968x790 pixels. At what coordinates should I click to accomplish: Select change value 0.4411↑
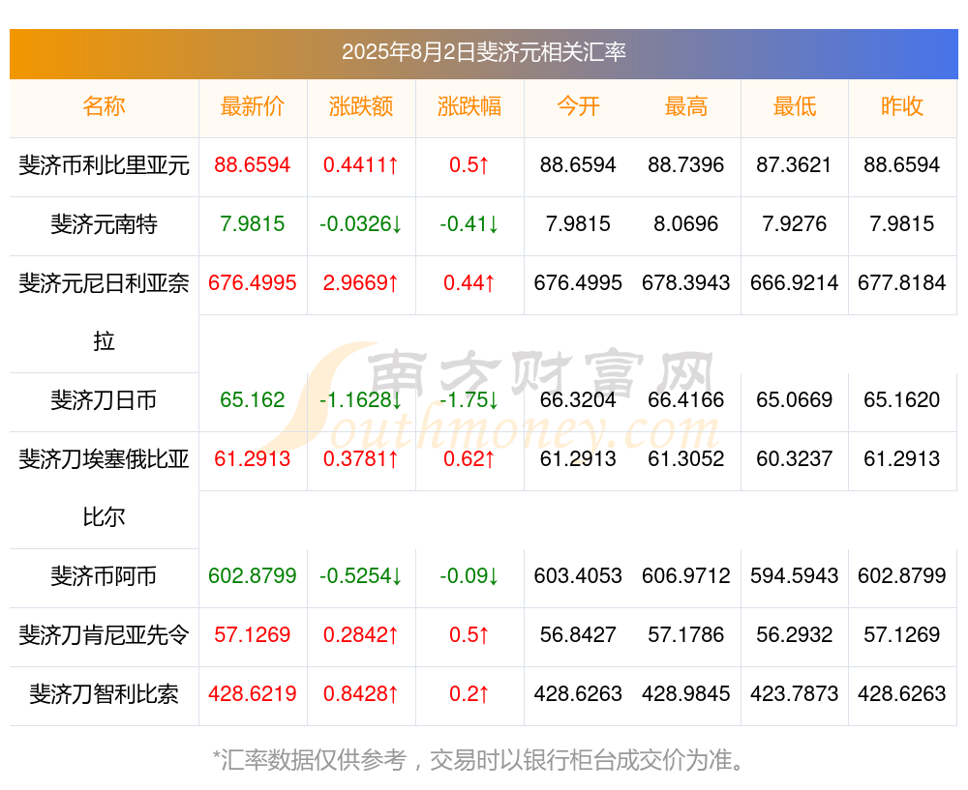click(x=361, y=164)
